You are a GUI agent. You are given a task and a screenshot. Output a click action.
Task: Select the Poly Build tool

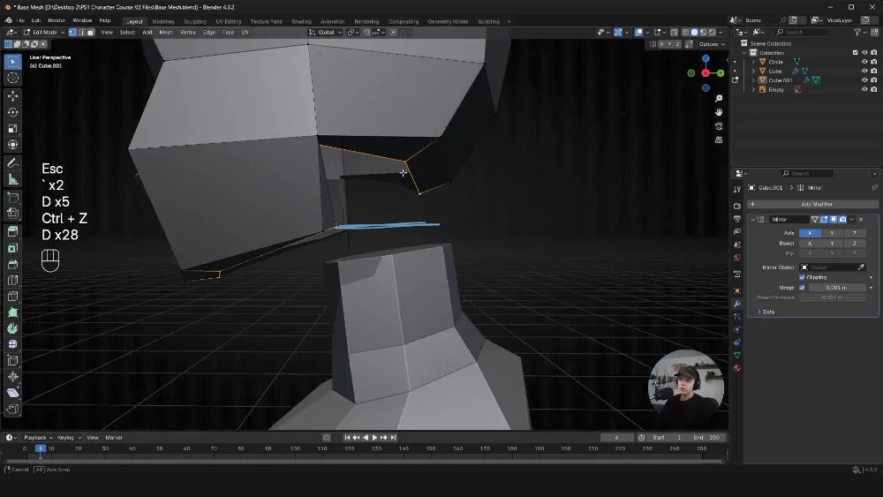(12, 312)
